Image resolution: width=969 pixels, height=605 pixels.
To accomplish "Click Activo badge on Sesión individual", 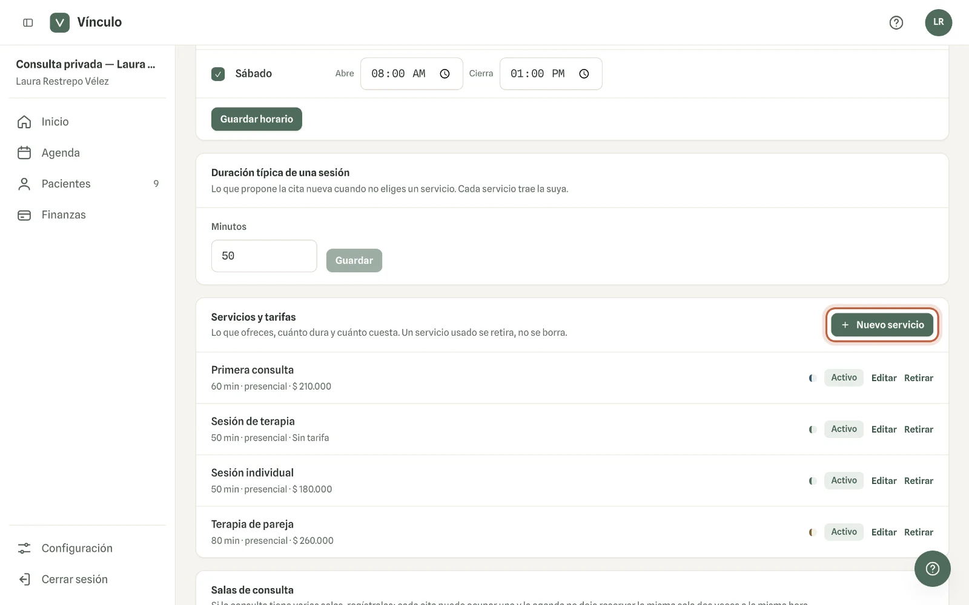I will [844, 480].
